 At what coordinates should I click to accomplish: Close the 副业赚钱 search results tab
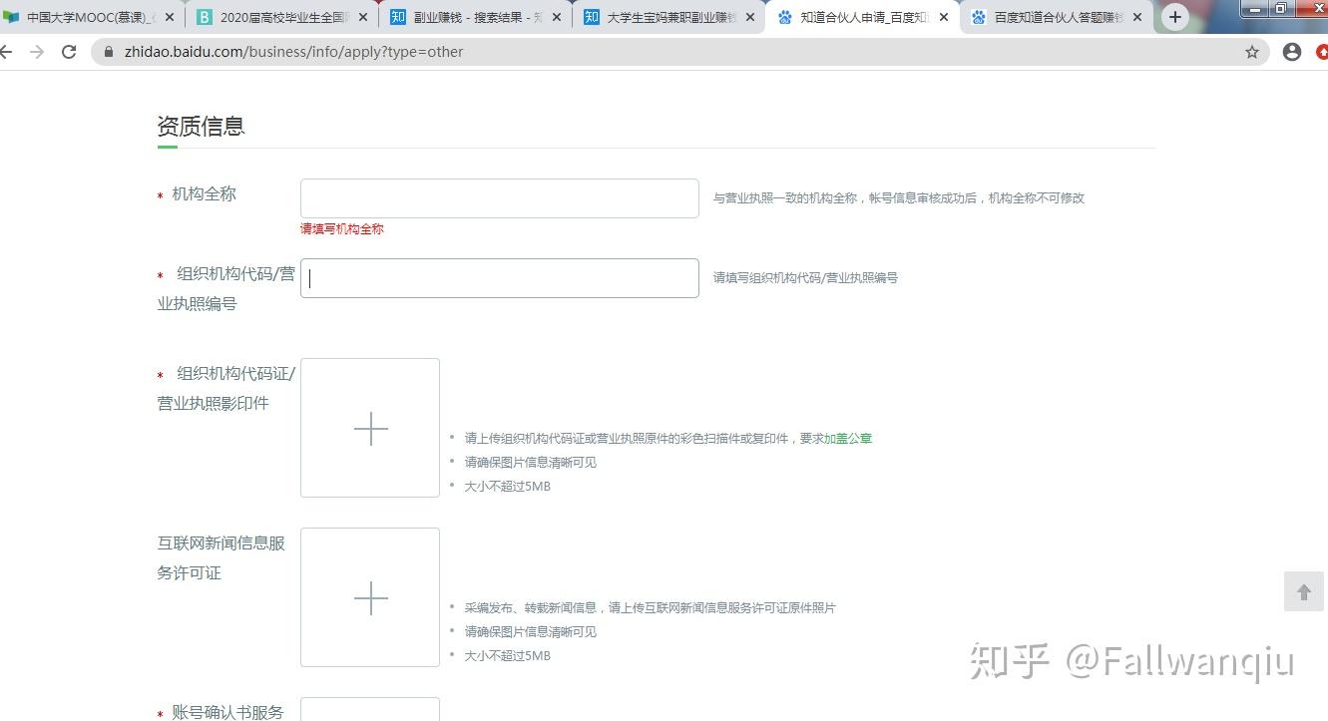[557, 17]
